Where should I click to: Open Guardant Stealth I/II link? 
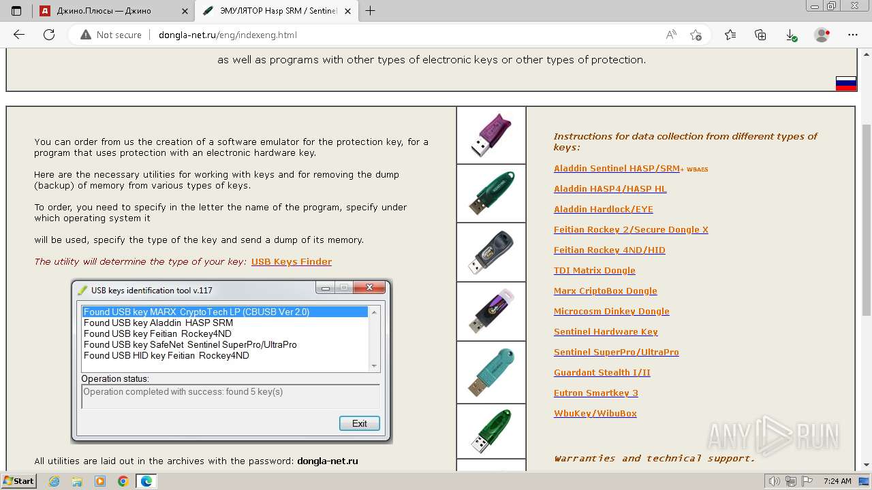(x=602, y=372)
